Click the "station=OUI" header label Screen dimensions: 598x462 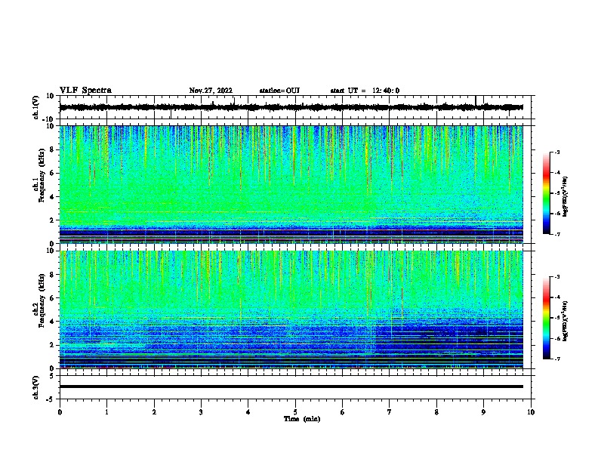(279, 91)
